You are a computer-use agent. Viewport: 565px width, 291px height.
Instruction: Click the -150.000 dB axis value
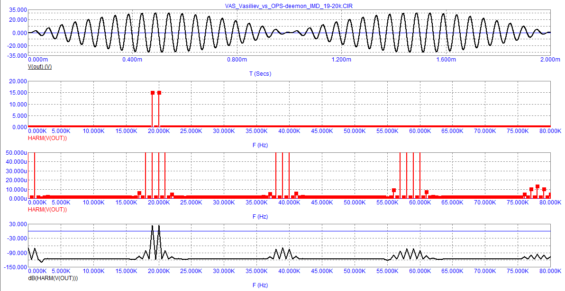(16, 267)
